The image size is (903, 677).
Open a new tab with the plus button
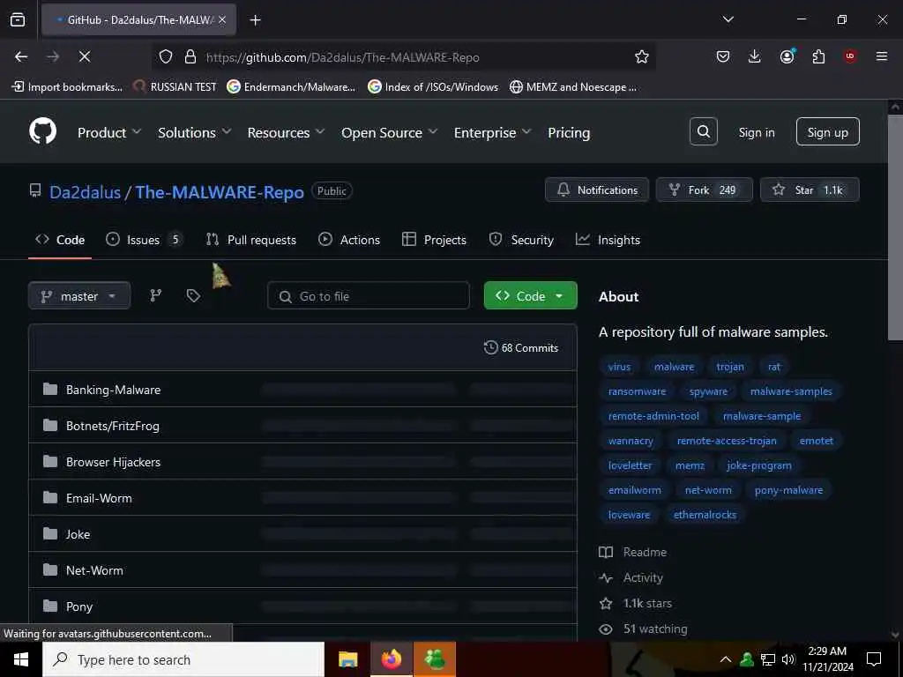click(x=255, y=20)
